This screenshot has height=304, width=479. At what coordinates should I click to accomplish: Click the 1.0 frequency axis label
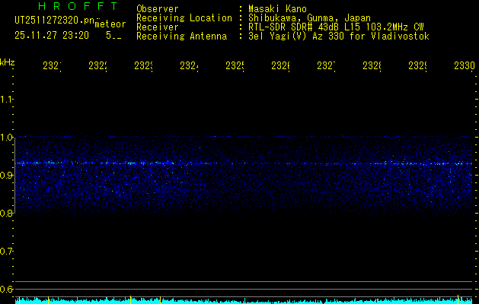click(6, 138)
